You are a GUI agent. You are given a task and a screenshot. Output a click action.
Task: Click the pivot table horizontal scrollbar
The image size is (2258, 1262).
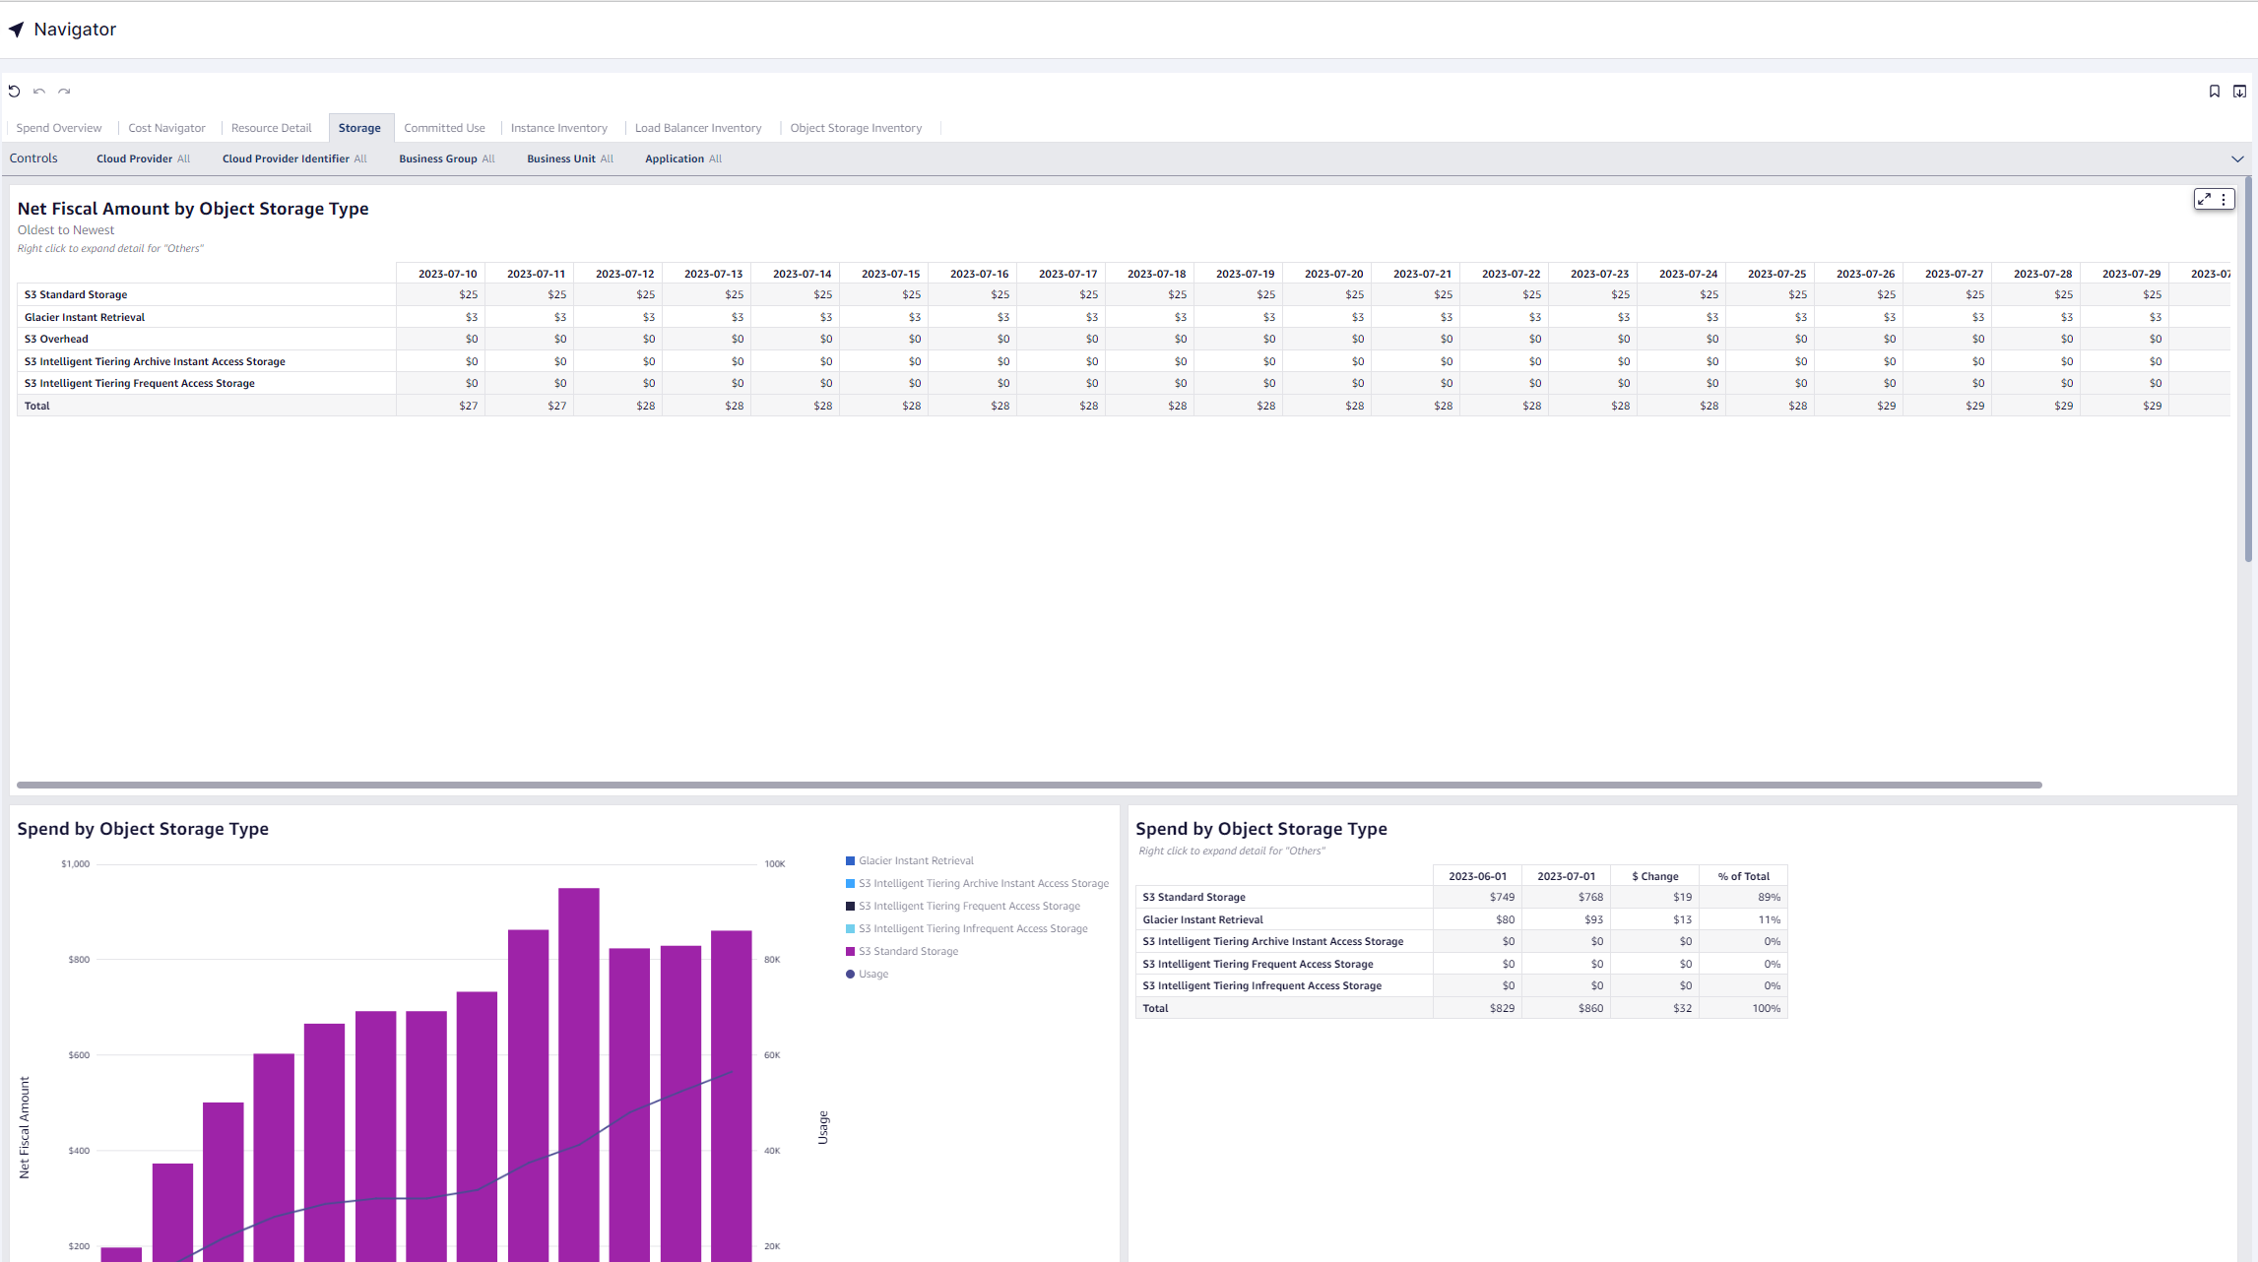(x=1029, y=785)
